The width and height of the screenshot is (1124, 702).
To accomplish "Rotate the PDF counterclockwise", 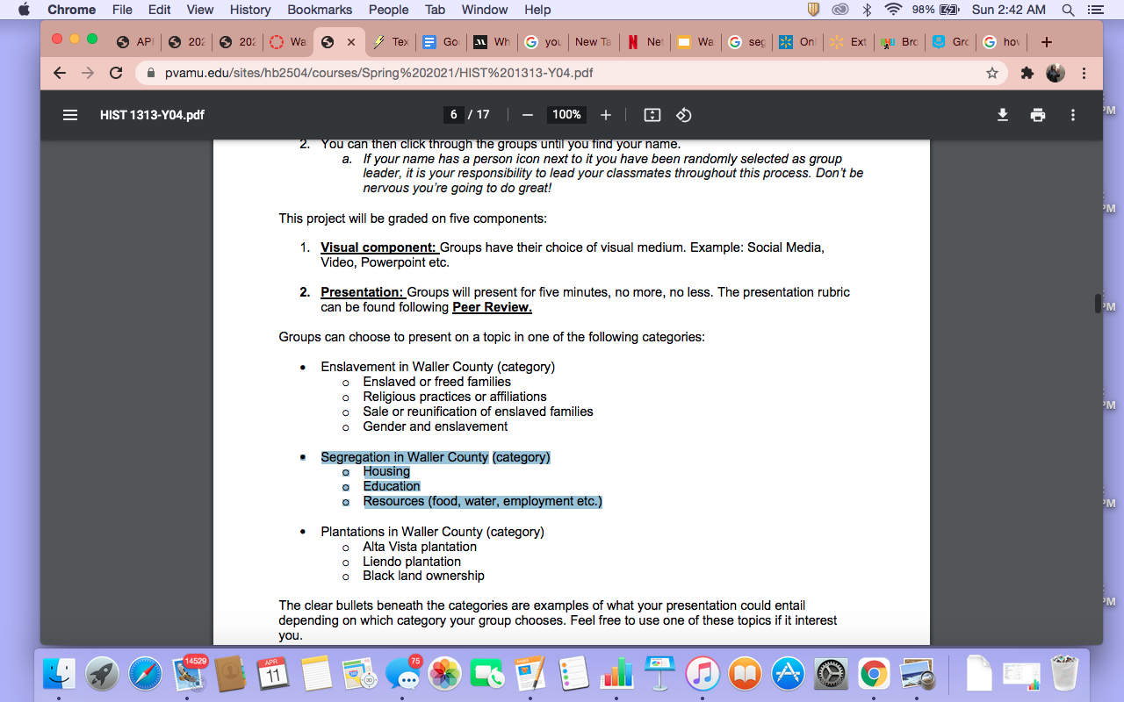I will [x=684, y=115].
